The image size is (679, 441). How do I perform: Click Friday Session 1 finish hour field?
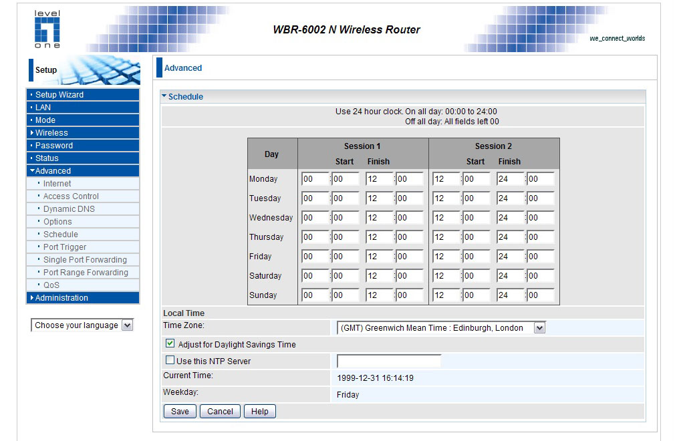[x=380, y=256]
